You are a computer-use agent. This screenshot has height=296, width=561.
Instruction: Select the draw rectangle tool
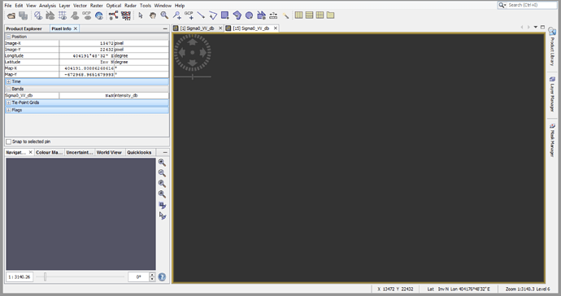(x=225, y=15)
